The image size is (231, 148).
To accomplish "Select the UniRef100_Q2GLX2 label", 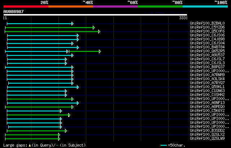I will (207, 135).
